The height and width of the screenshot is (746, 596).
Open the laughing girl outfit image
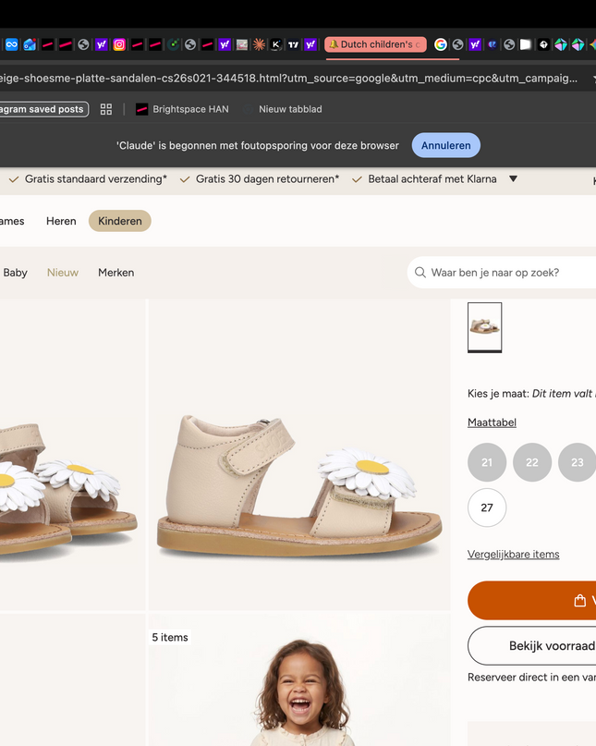[299, 680]
